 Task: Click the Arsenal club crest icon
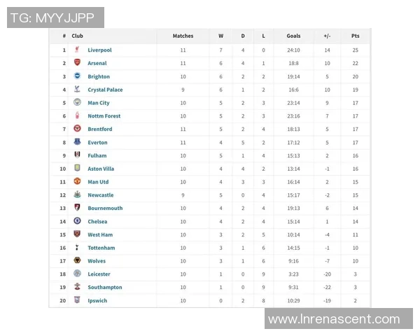pyautogui.click(x=77, y=63)
